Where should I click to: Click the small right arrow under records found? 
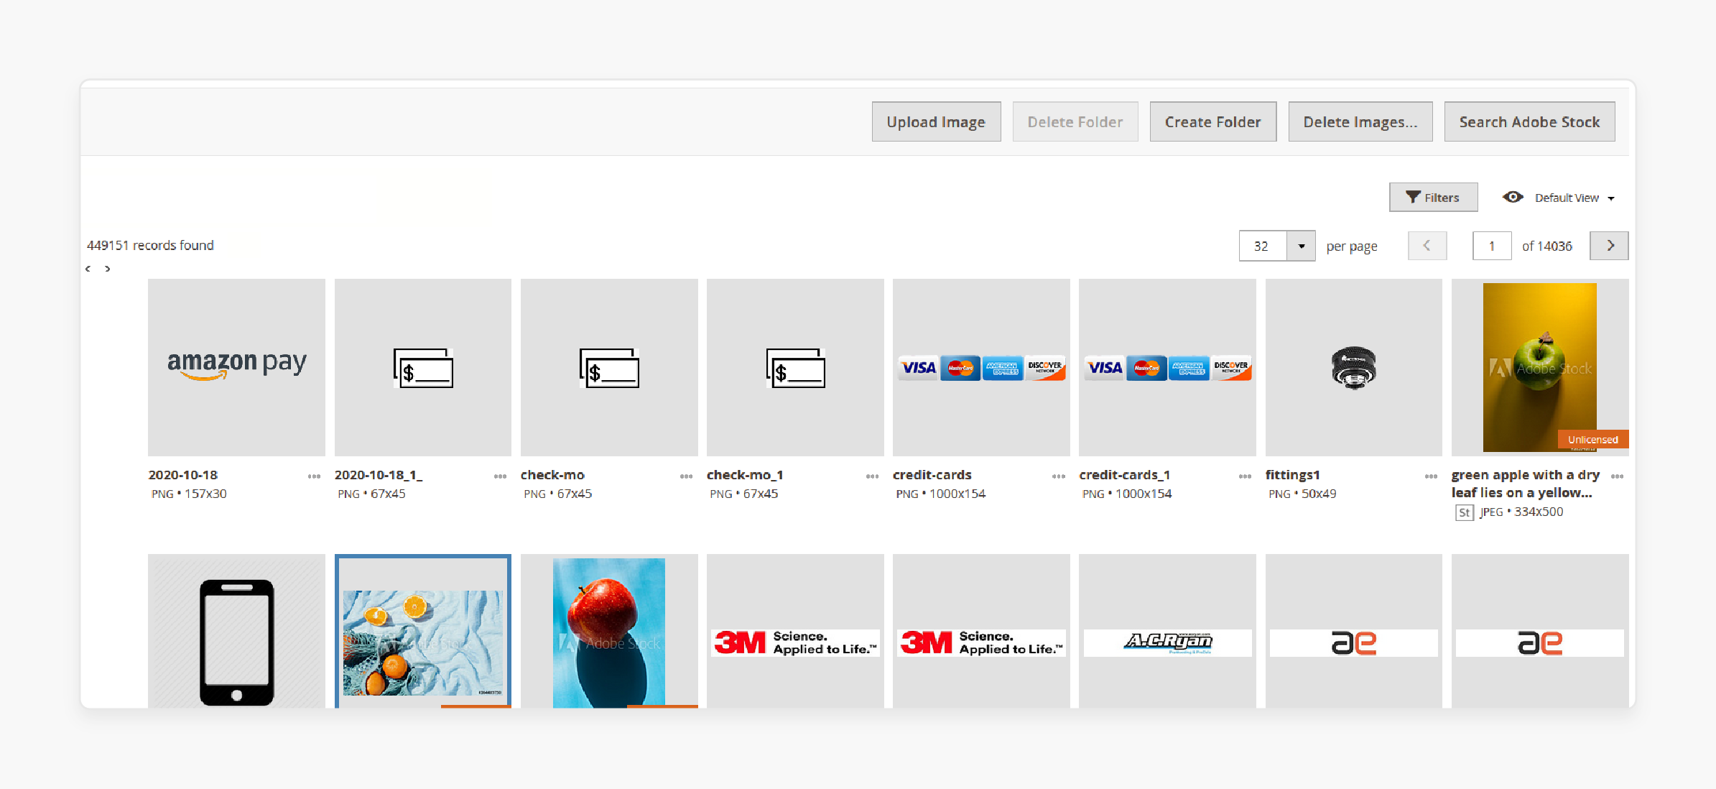pos(108,269)
